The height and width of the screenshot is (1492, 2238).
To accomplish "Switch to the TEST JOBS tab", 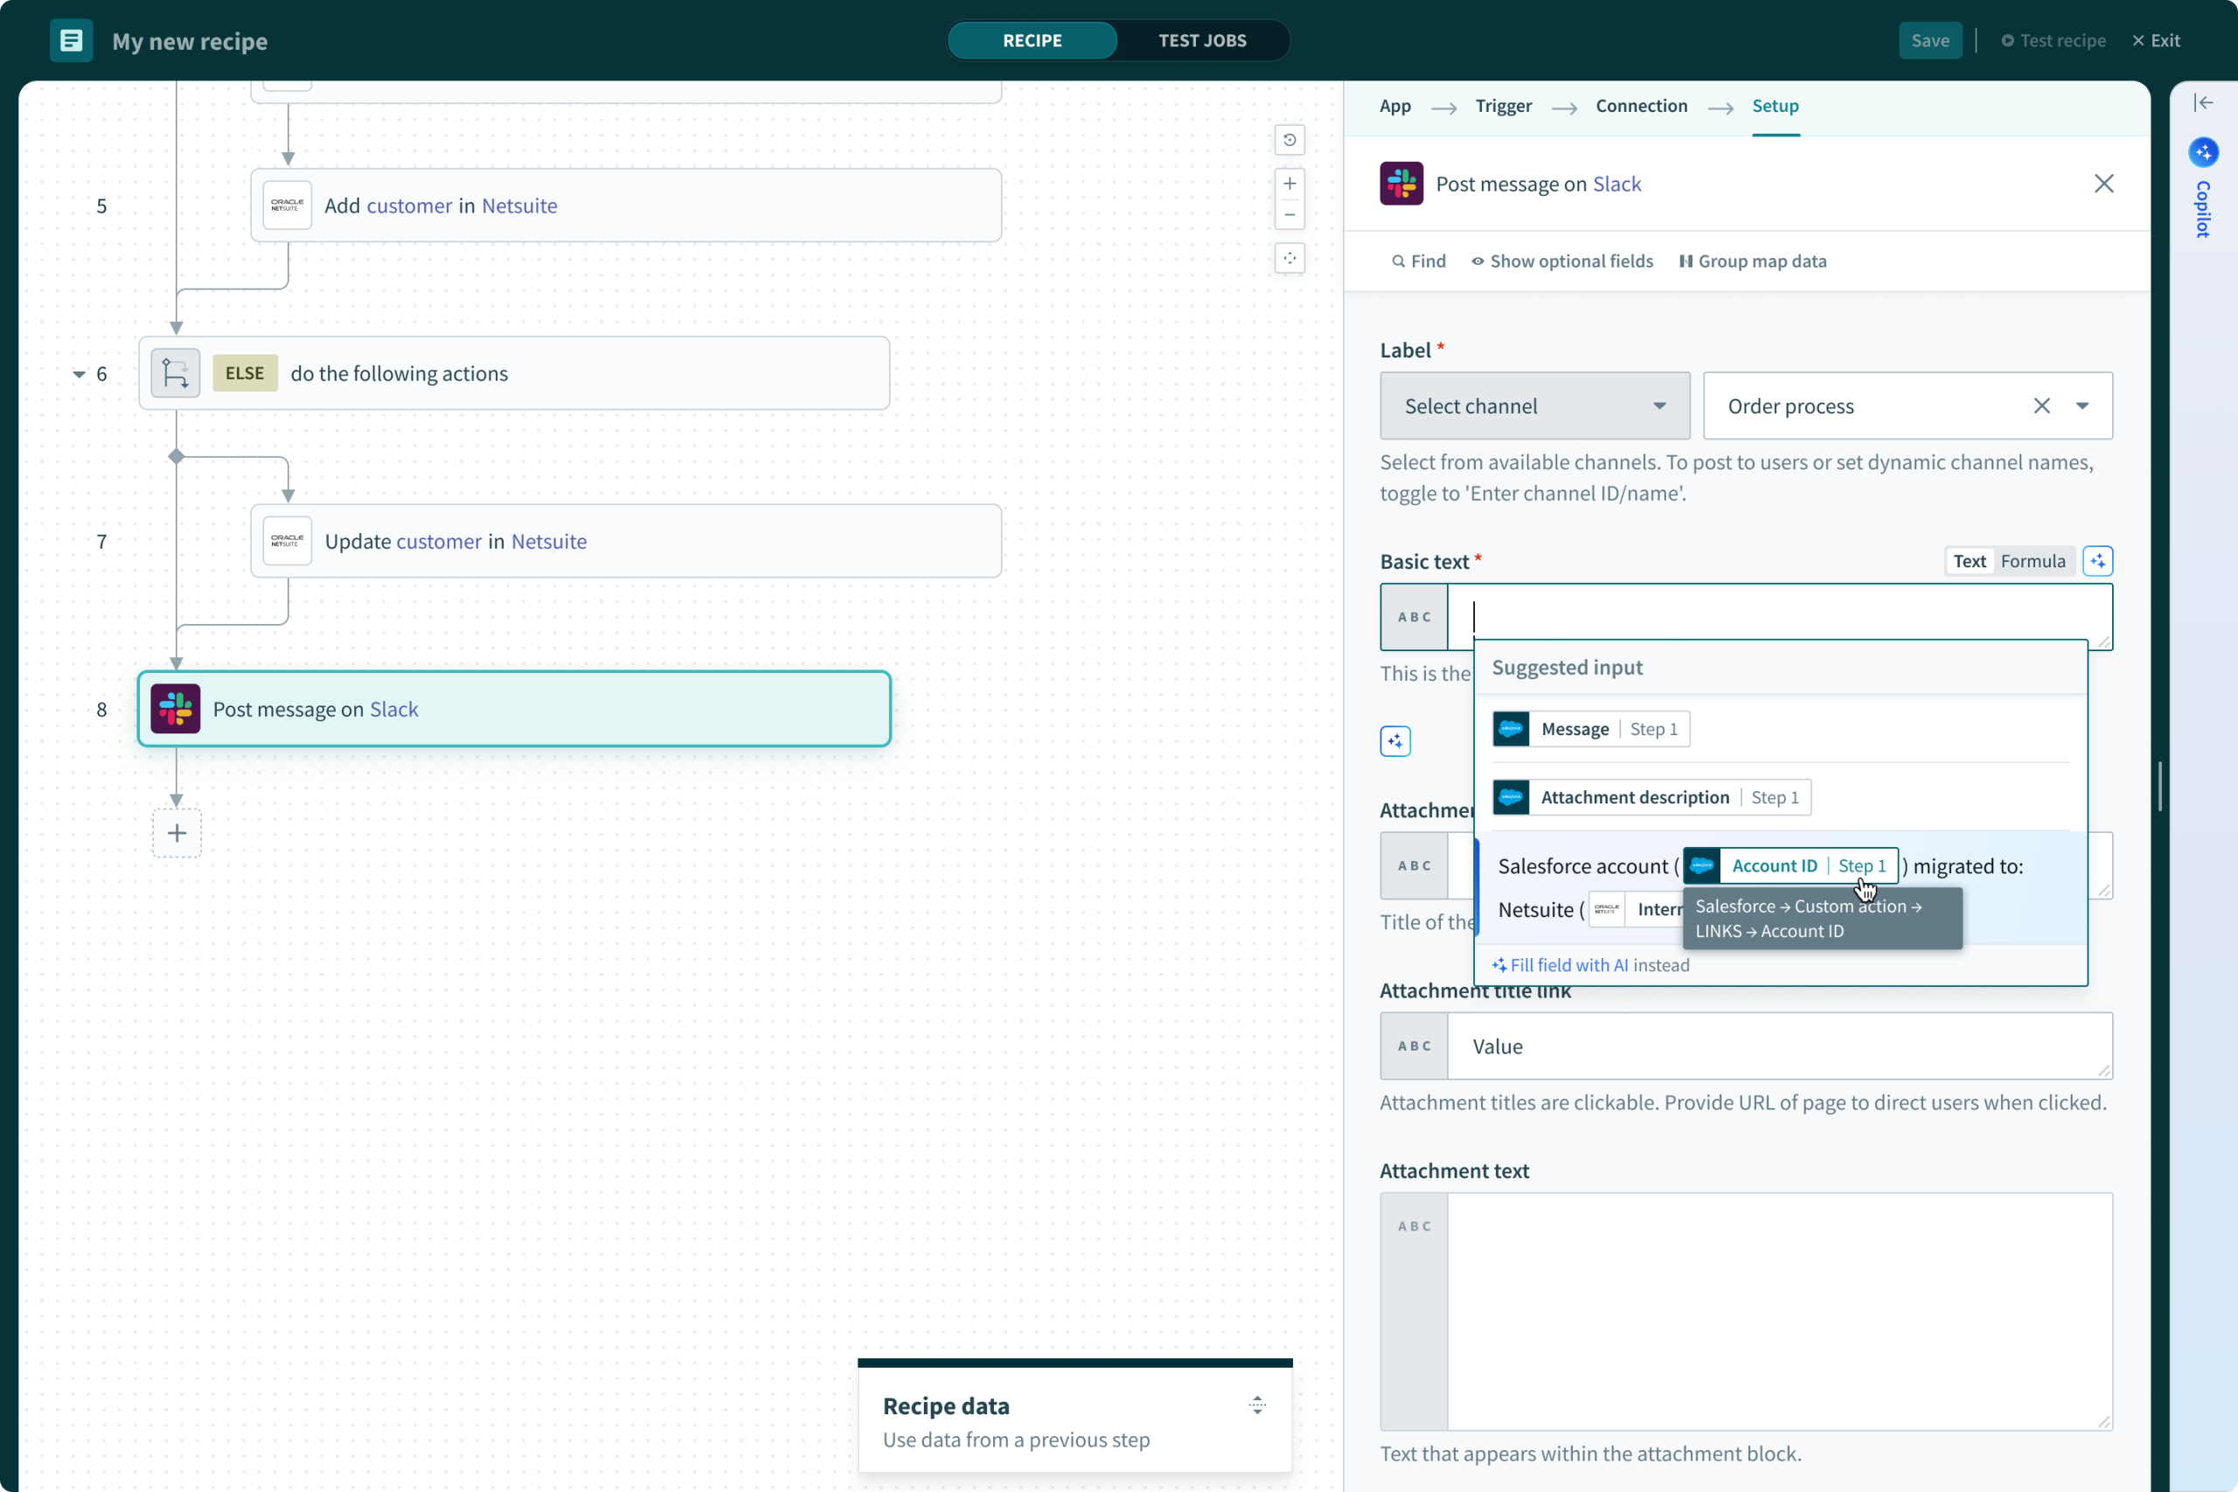I will [x=1203, y=41].
